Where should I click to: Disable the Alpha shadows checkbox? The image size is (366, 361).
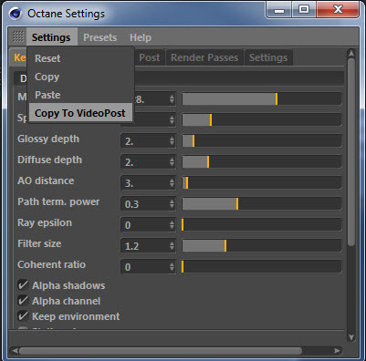pyautogui.click(x=23, y=285)
